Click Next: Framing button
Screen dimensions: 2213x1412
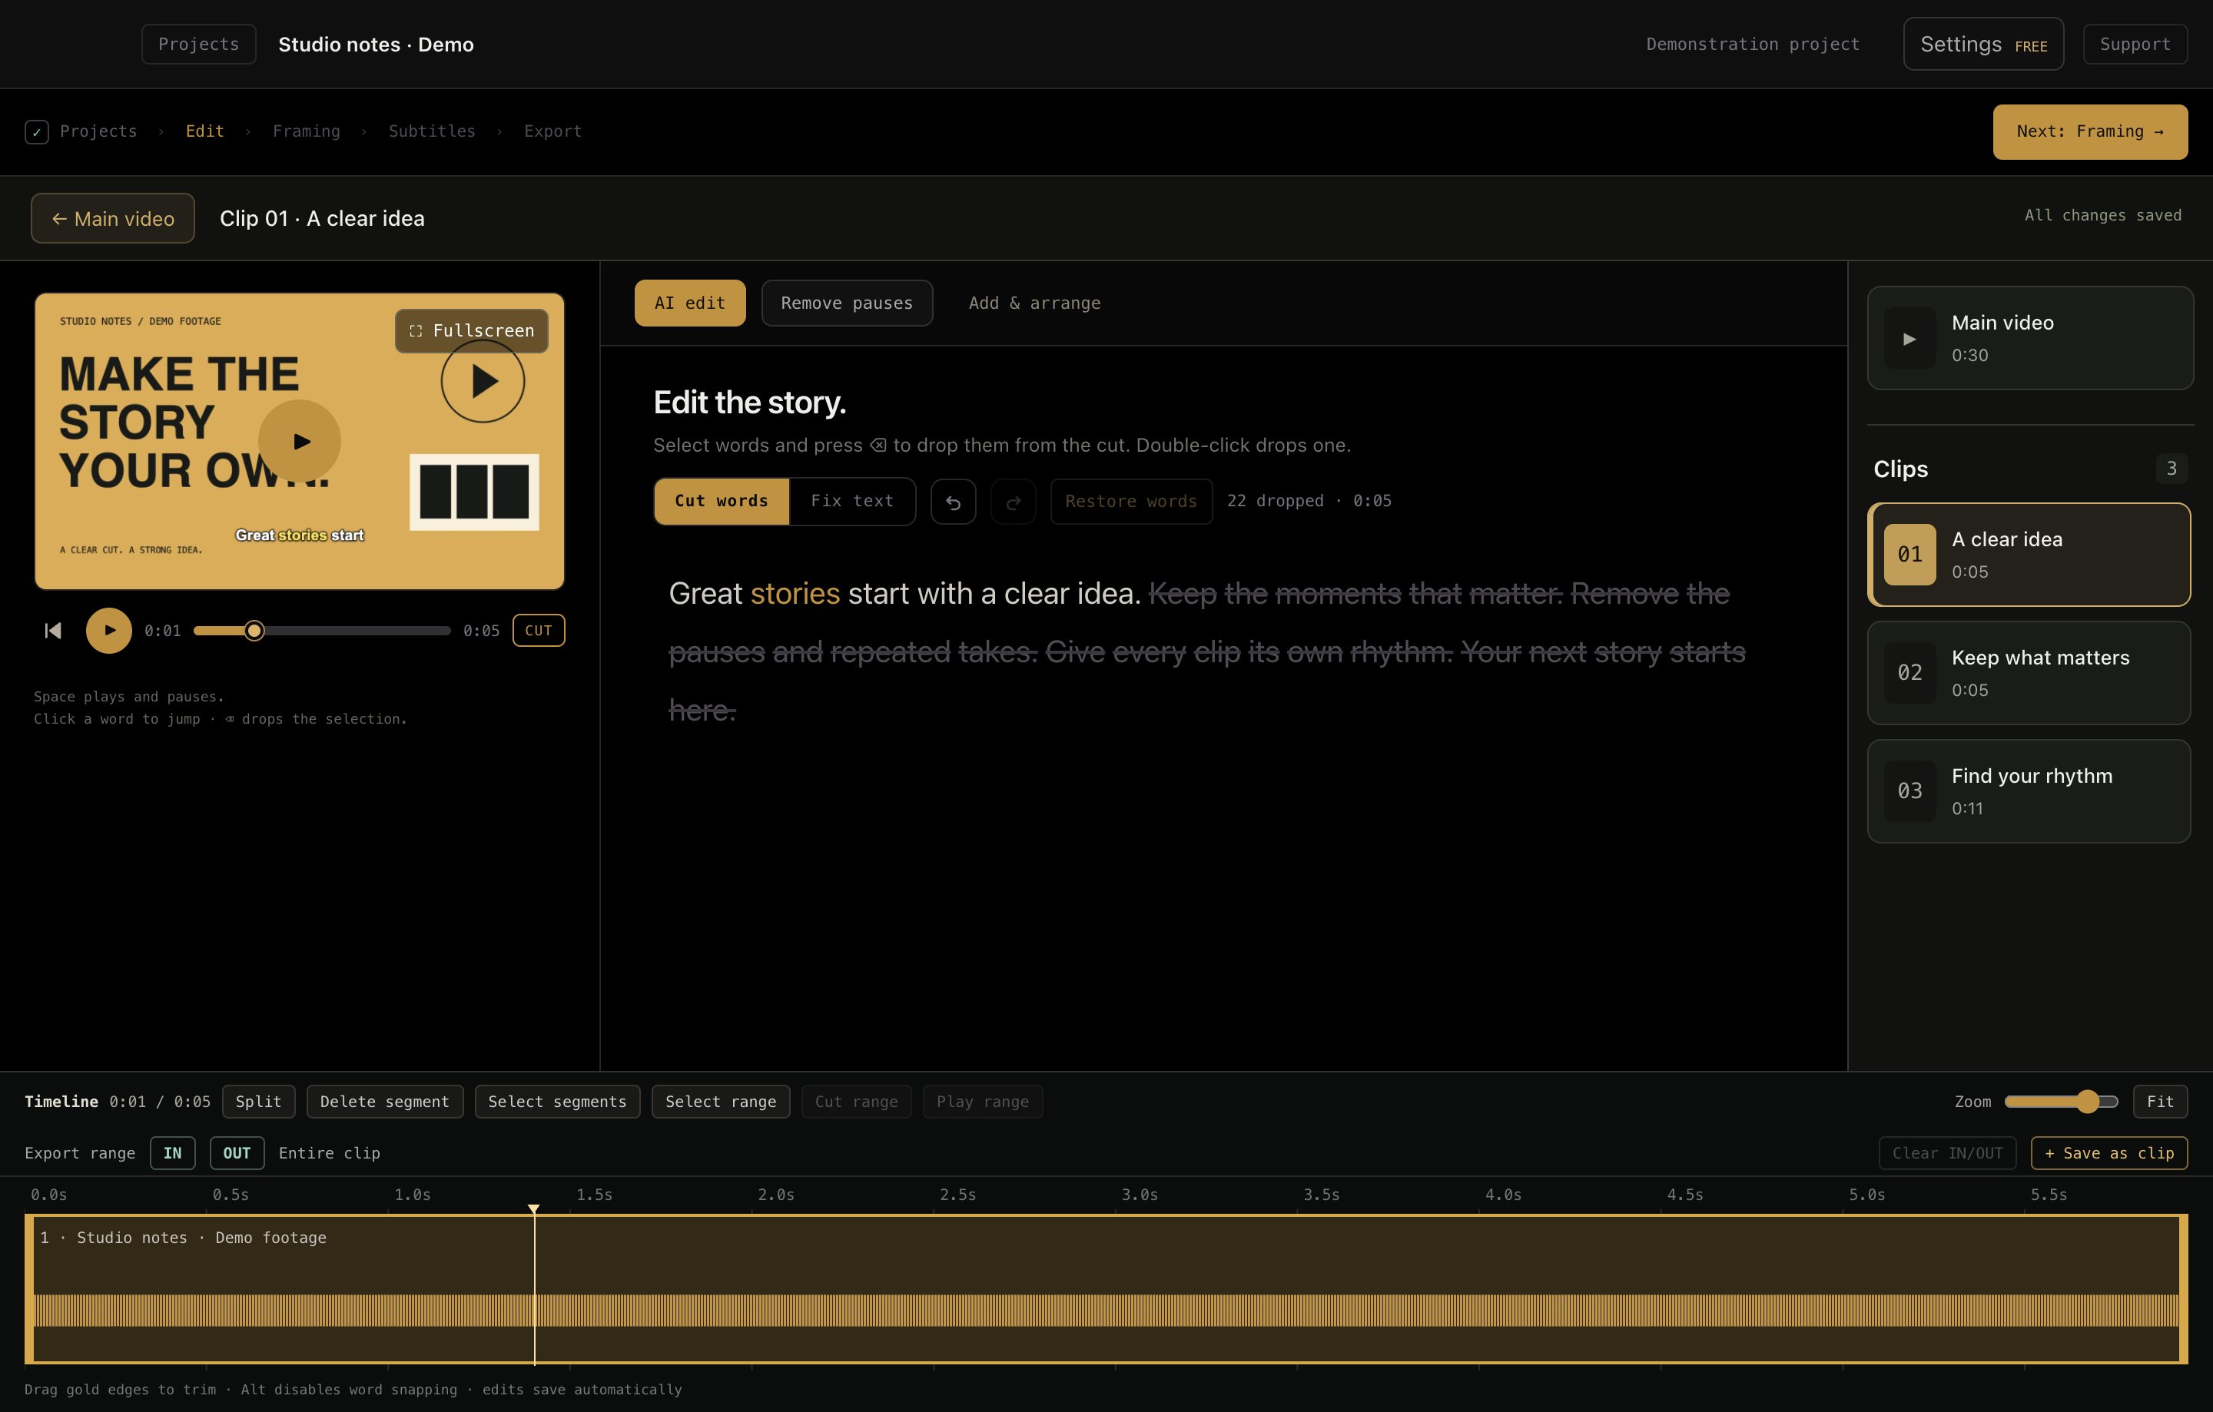(2090, 131)
